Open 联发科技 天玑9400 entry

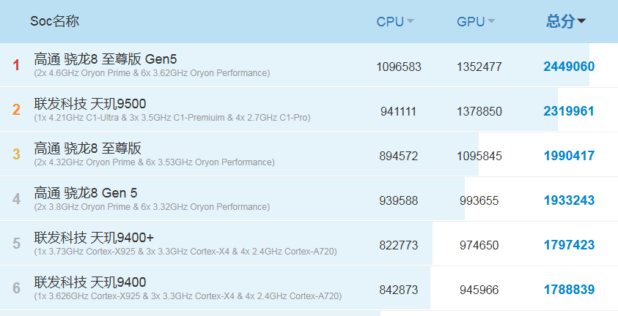(90, 282)
